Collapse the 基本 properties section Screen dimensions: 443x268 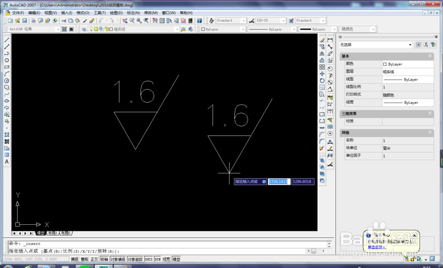pyautogui.click(x=430, y=56)
